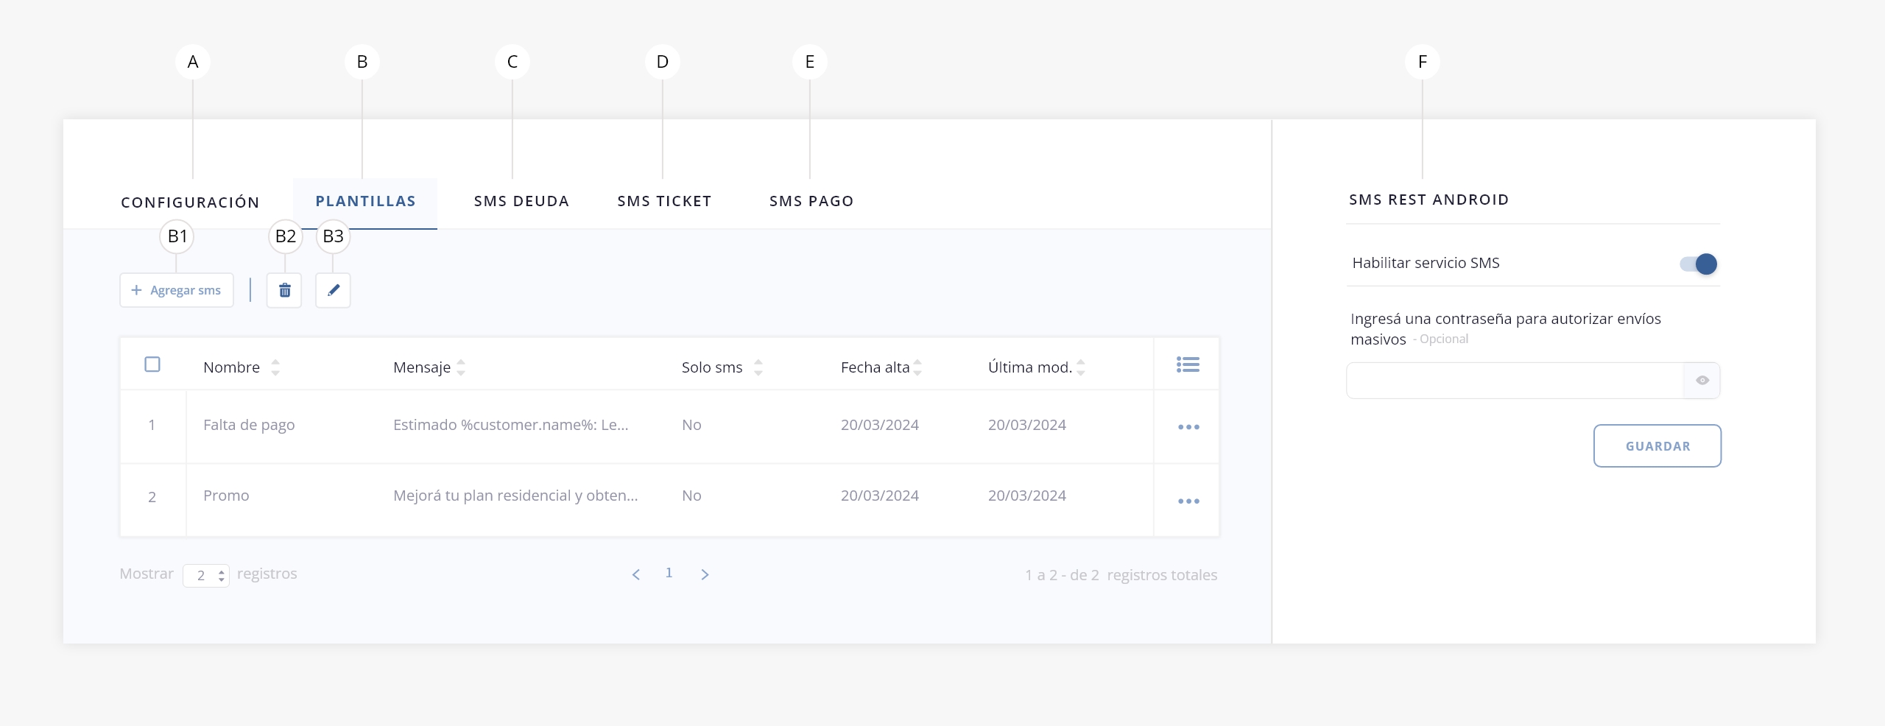Click the trash delete icon
The height and width of the screenshot is (726, 1885).
(x=284, y=291)
